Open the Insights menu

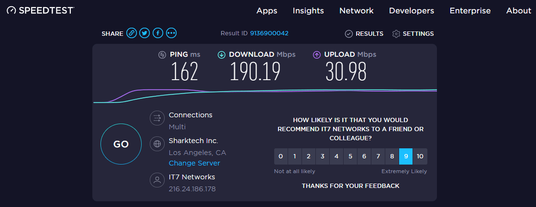tap(308, 10)
